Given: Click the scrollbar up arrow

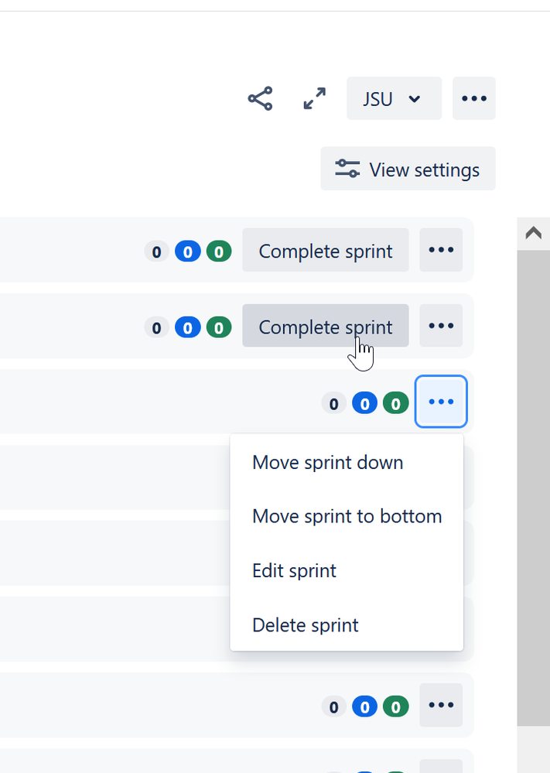Looking at the screenshot, I should (533, 233).
